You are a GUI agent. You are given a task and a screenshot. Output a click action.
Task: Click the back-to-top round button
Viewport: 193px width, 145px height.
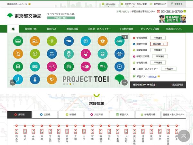click(x=184, y=136)
